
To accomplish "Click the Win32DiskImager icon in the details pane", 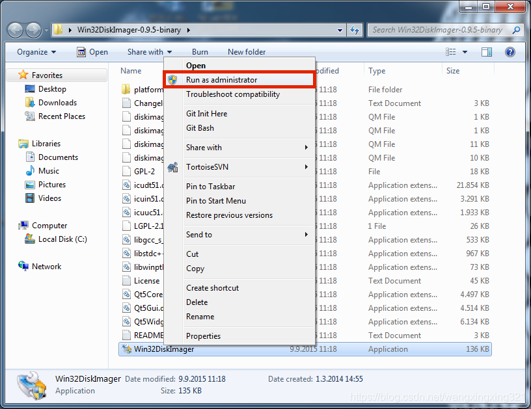I will [x=32, y=386].
